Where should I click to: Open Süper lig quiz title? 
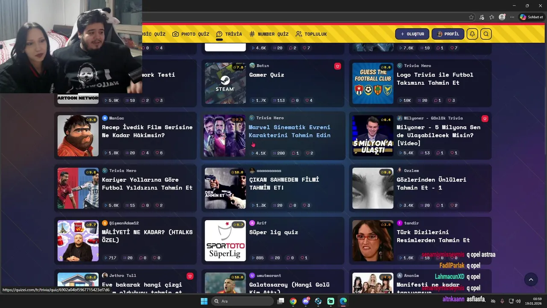click(x=273, y=232)
